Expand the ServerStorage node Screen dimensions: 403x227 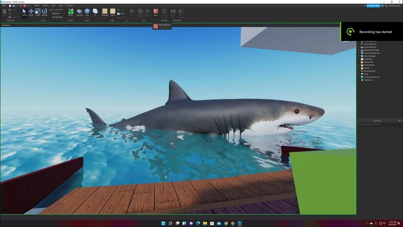(x=359, y=56)
